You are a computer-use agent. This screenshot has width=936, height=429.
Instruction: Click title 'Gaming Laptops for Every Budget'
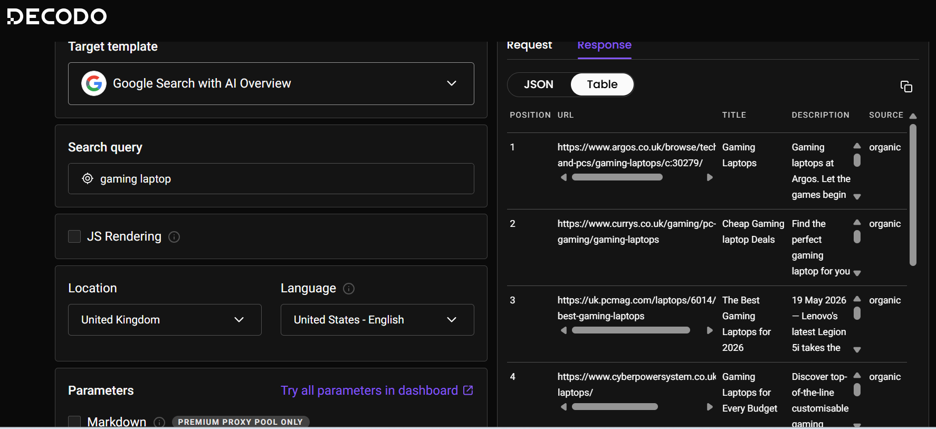[x=750, y=393]
